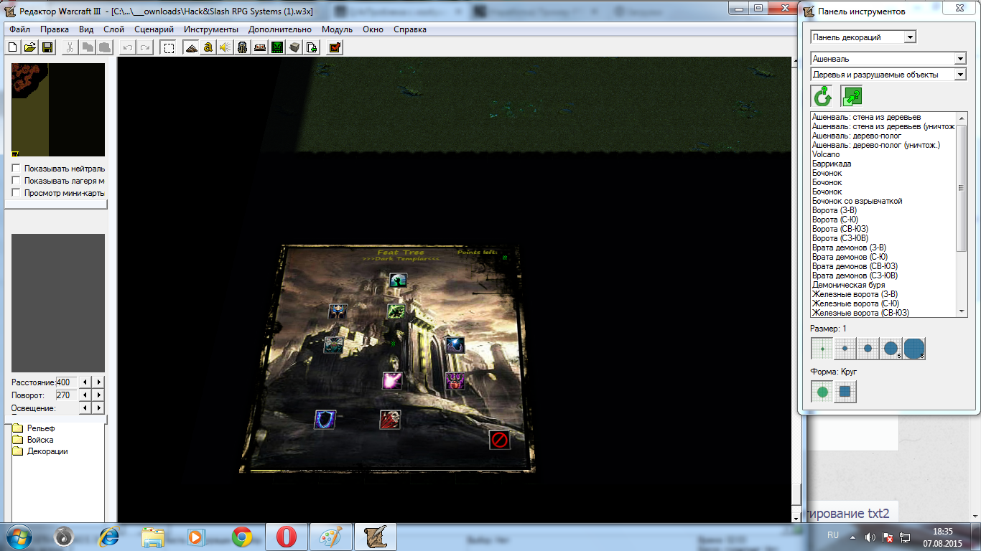Increase the Расстояние value with right arrow
The width and height of the screenshot is (981, 551).
click(98, 382)
